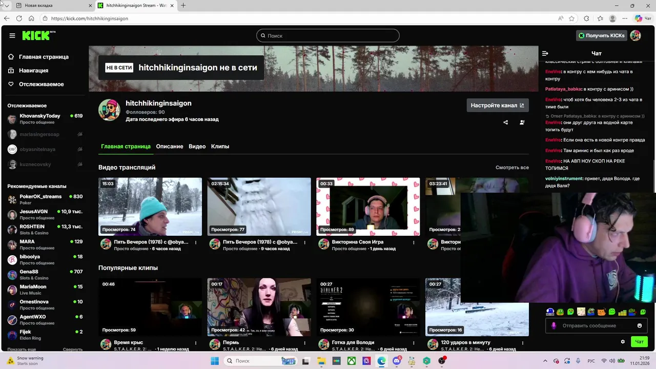Open MariaMoon recommended channel
The height and width of the screenshot is (369, 656).
(45, 290)
